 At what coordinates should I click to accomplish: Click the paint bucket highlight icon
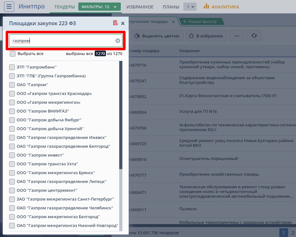click(x=137, y=36)
